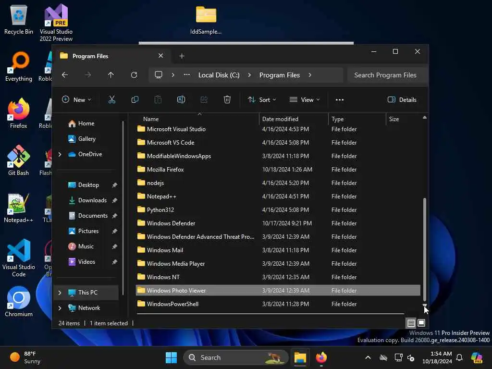
Task: Open Music quick access item
Action: point(86,246)
